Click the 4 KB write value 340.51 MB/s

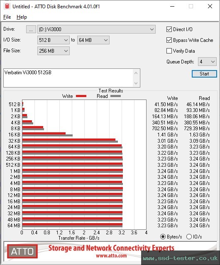click(x=165, y=122)
